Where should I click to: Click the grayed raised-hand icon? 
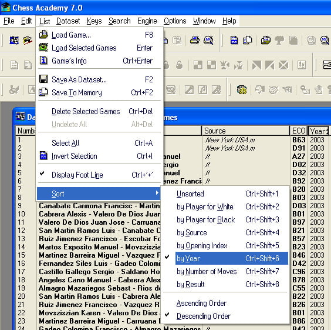[319, 90]
